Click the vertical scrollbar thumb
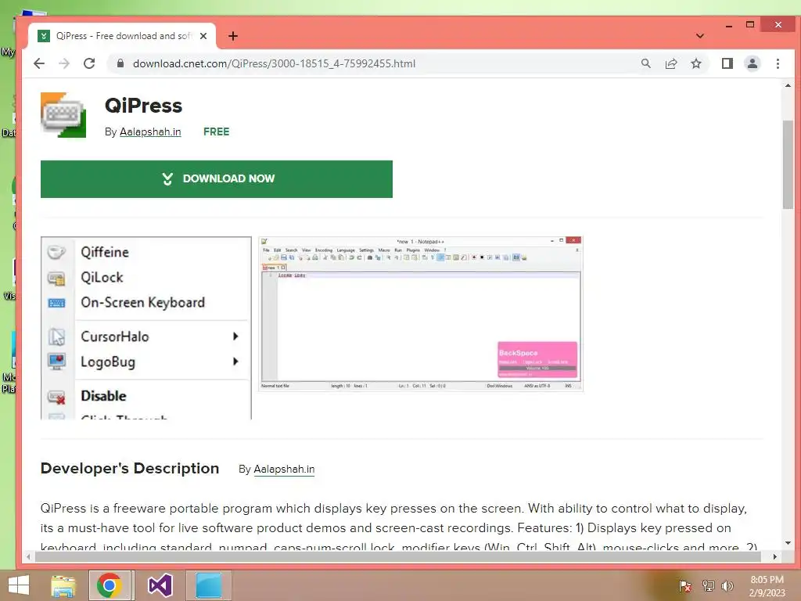Screen dimensions: 801x601 pyautogui.click(x=788, y=164)
